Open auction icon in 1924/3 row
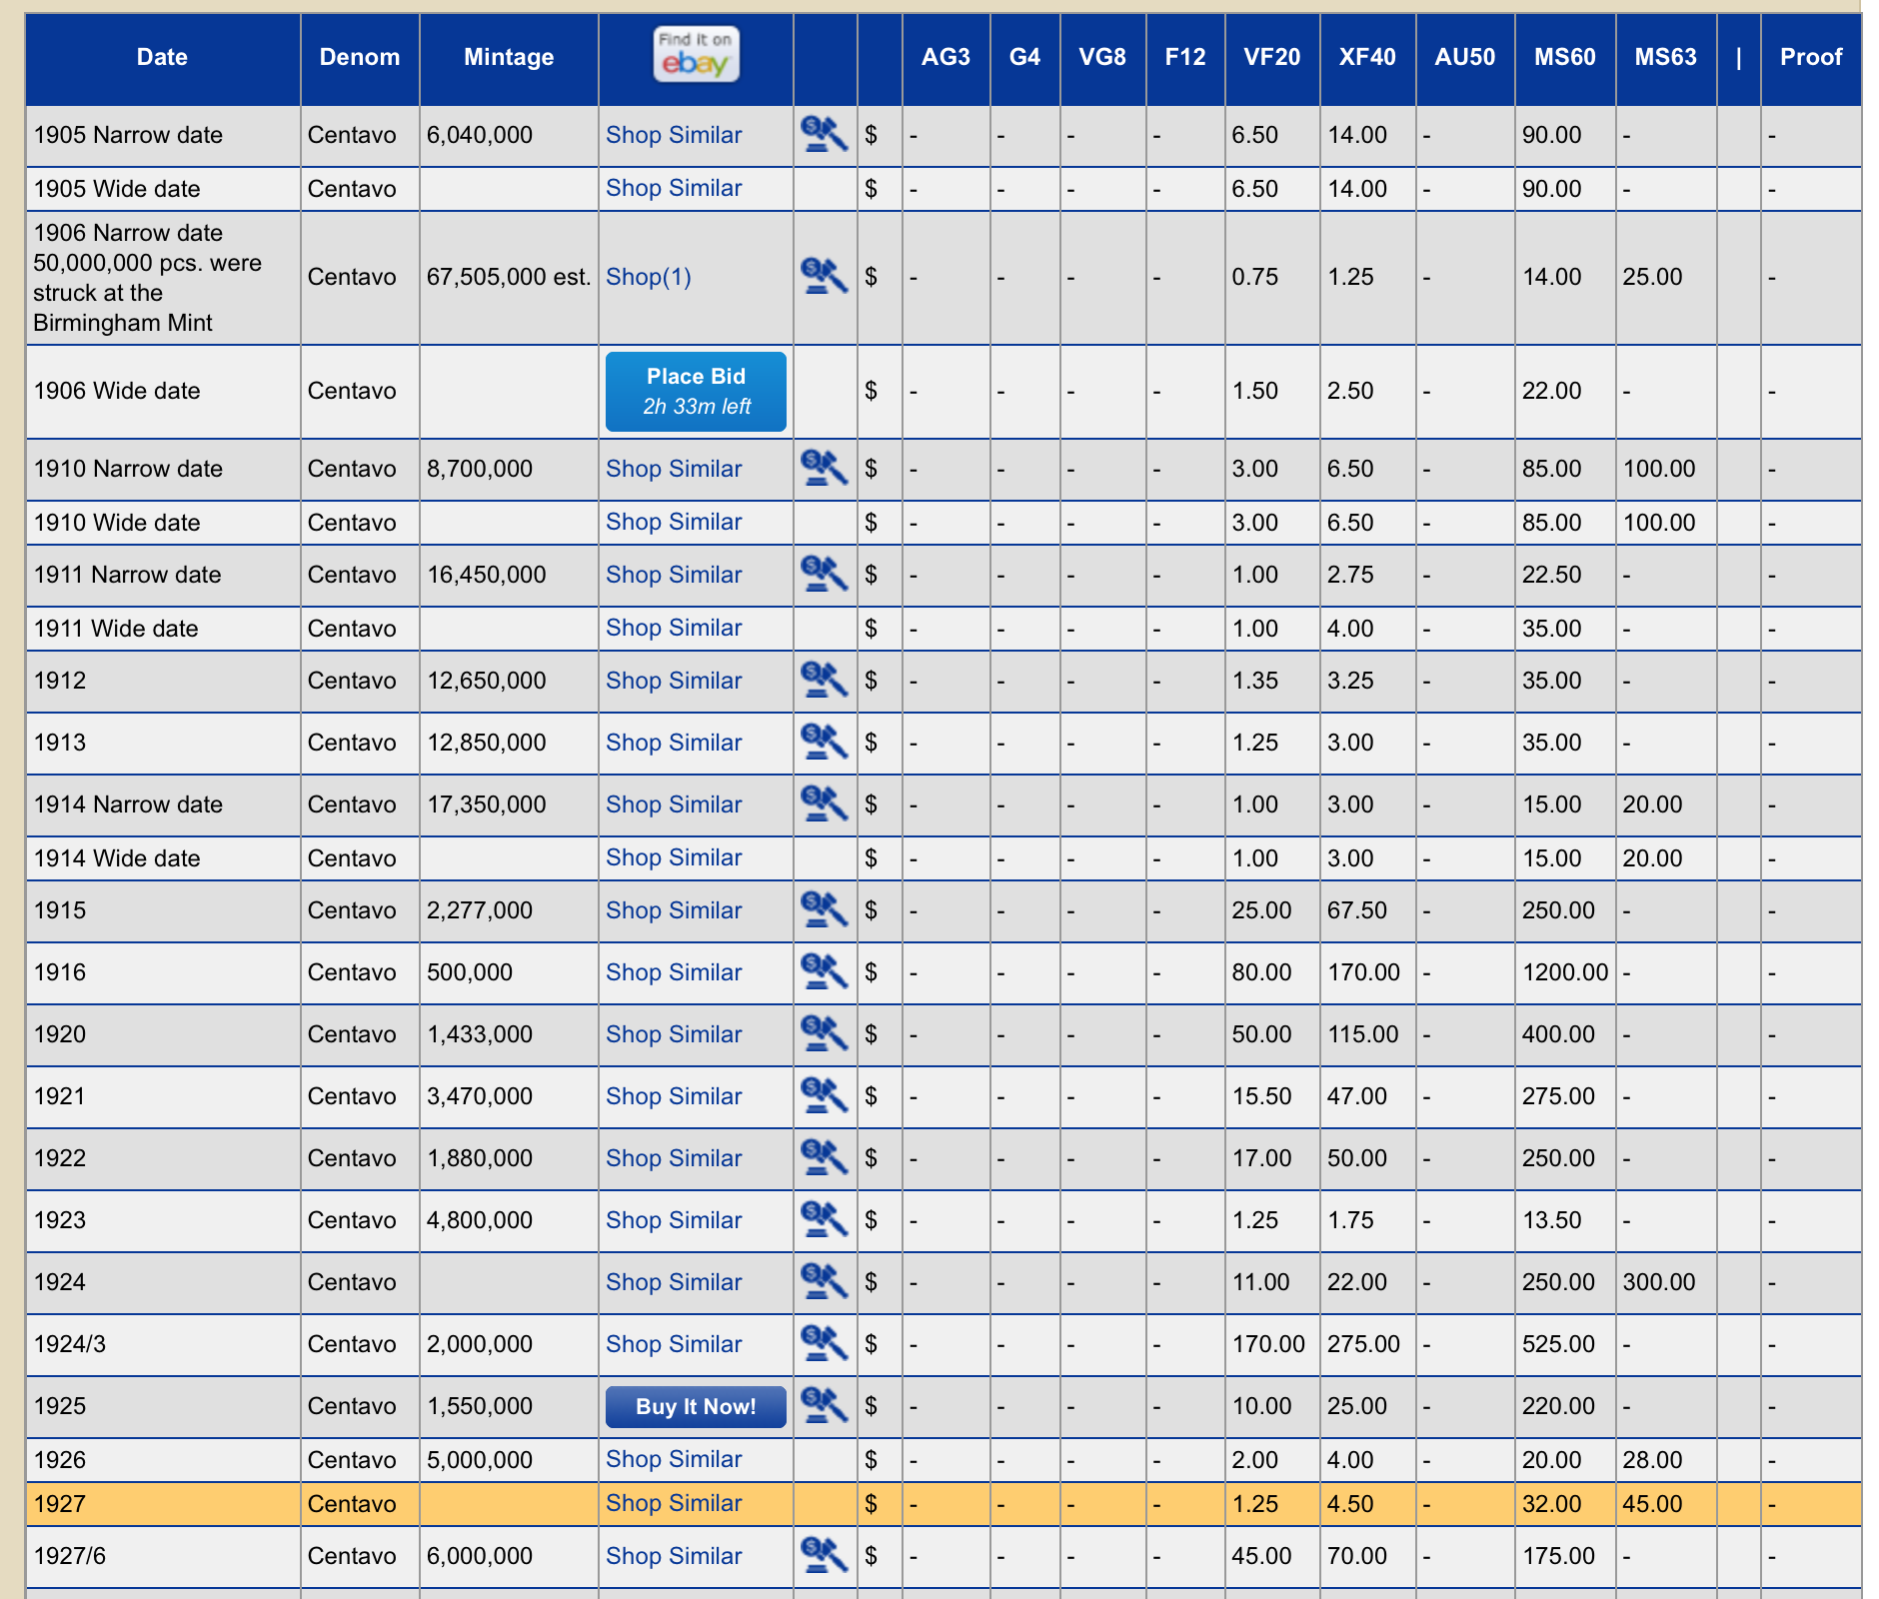Screen dimensions: 1879x1599 coord(825,1343)
